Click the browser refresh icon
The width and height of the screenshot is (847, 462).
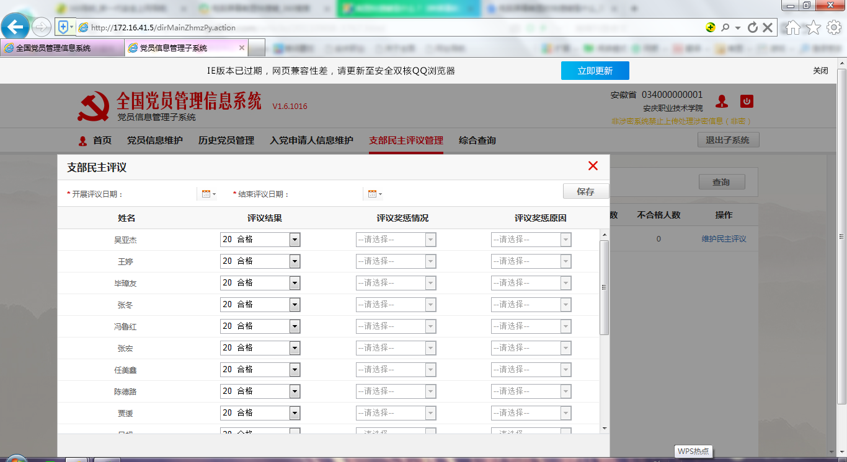(x=753, y=27)
